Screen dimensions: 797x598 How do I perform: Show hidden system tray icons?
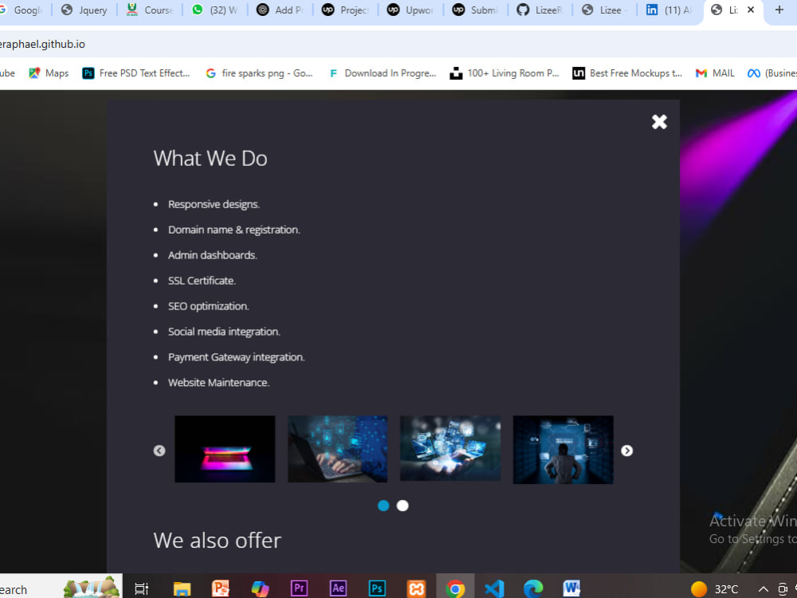(764, 589)
